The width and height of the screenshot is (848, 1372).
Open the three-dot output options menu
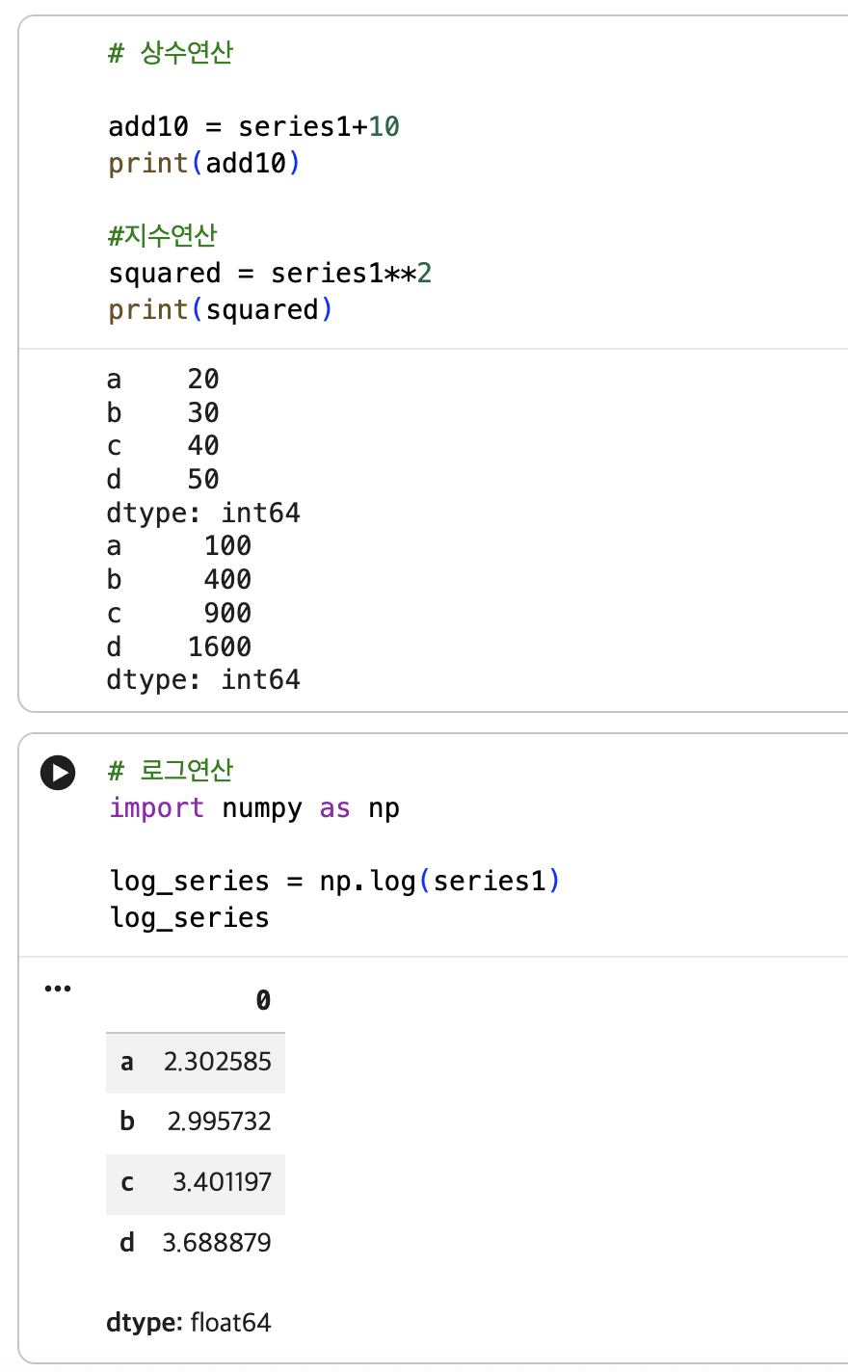(x=58, y=989)
